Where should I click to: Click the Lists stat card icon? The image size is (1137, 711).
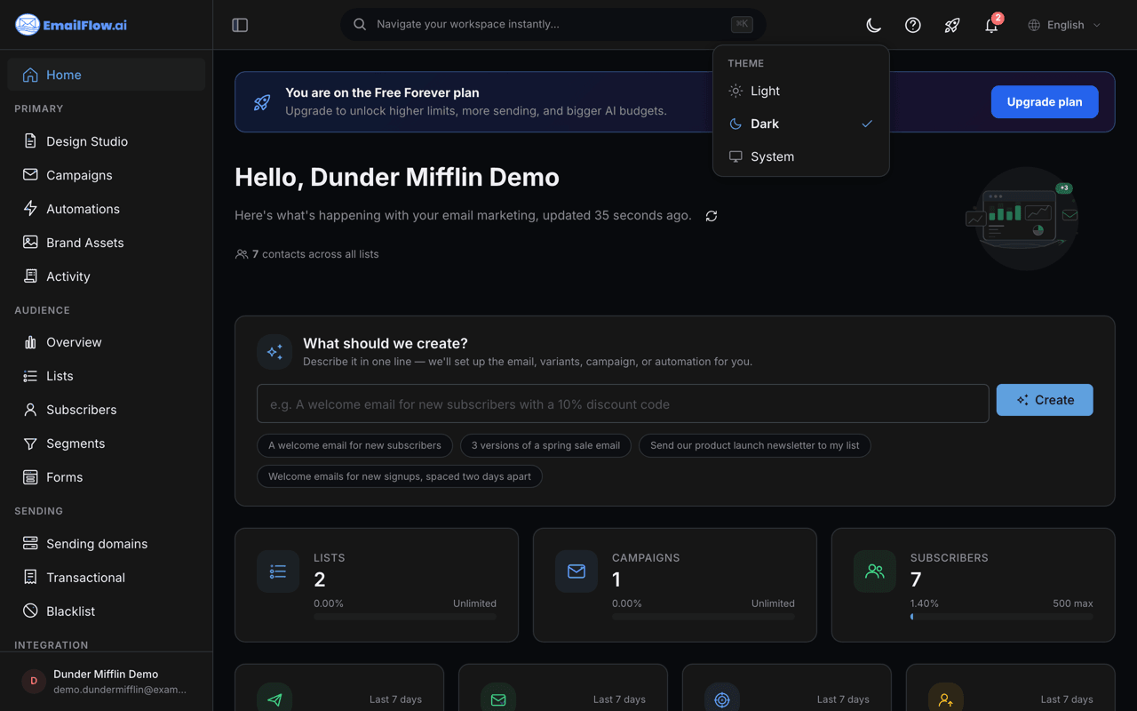click(x=278, y=571)
